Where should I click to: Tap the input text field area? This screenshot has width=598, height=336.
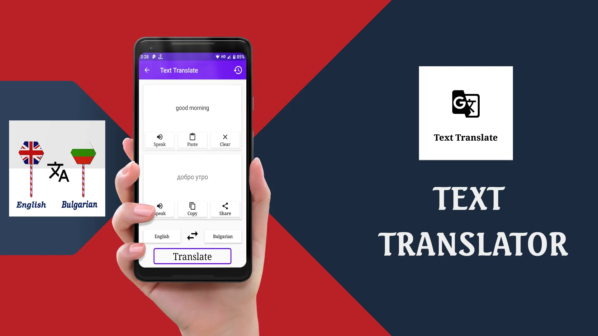point(192,107)
